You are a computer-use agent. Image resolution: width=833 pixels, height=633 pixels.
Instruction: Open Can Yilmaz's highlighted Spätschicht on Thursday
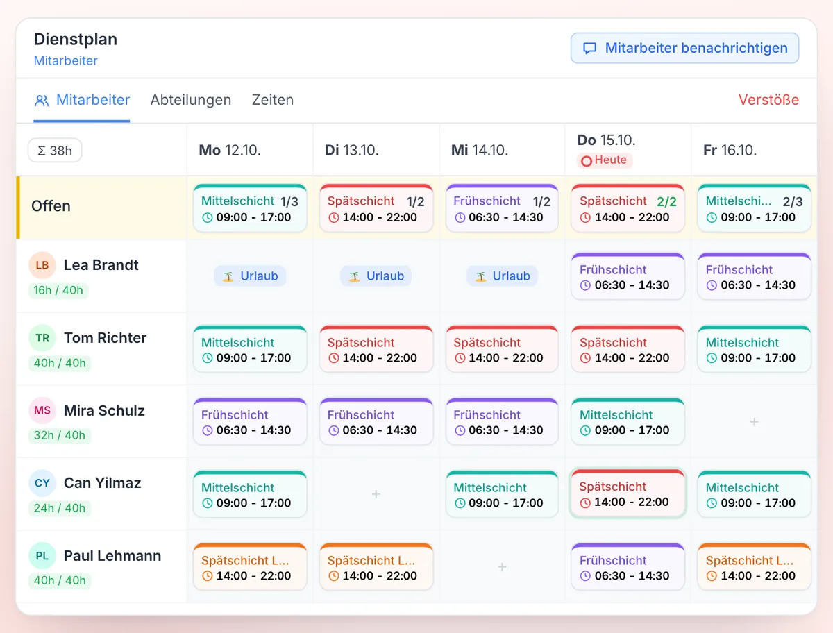click(x=628, y=493)
